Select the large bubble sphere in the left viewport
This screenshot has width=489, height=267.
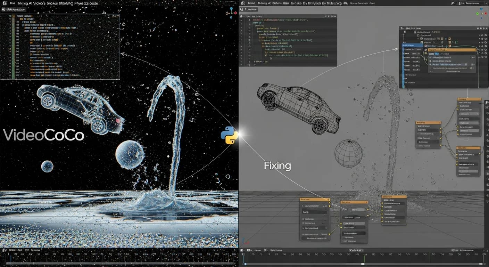[x=130, y=155]
